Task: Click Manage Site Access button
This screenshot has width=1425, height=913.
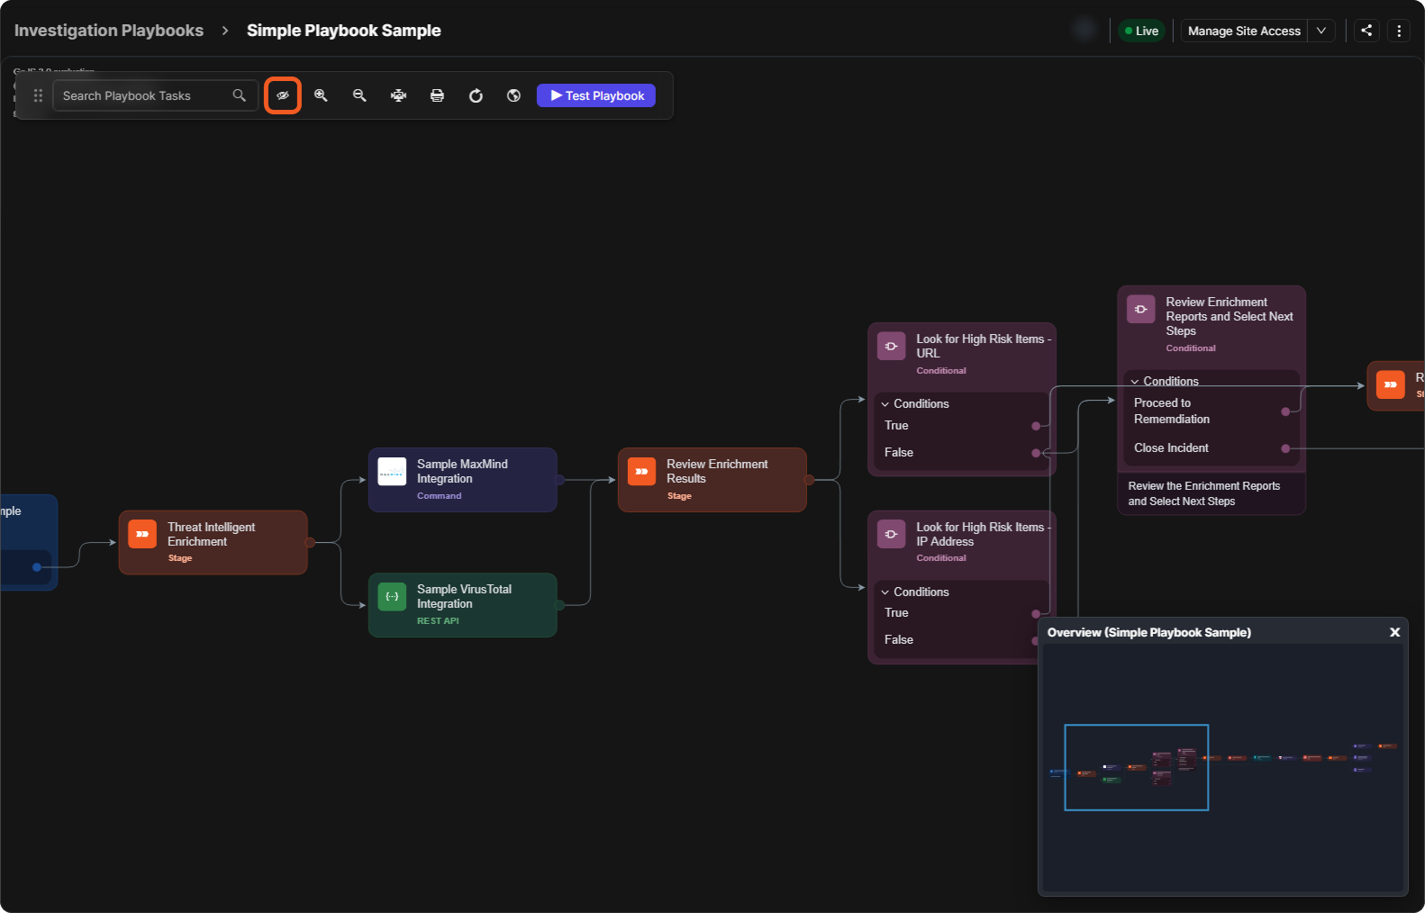Action: tap(1244, 31)
